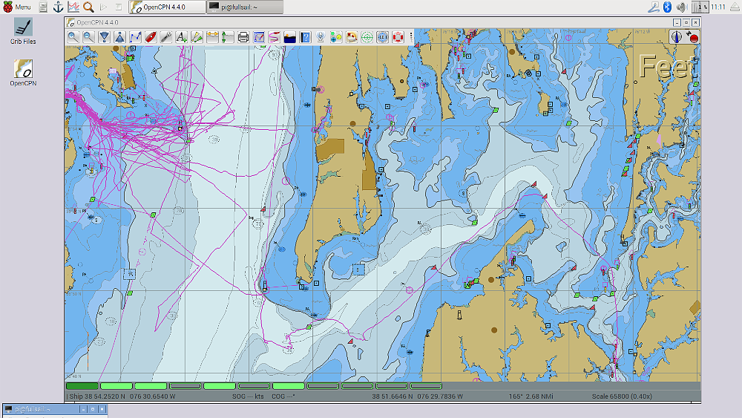Image resolution: width=742 pixels, height=418 pixels.
Task: Select the Create Route tool
Action: pyautogui.click(x=135, y=36)
